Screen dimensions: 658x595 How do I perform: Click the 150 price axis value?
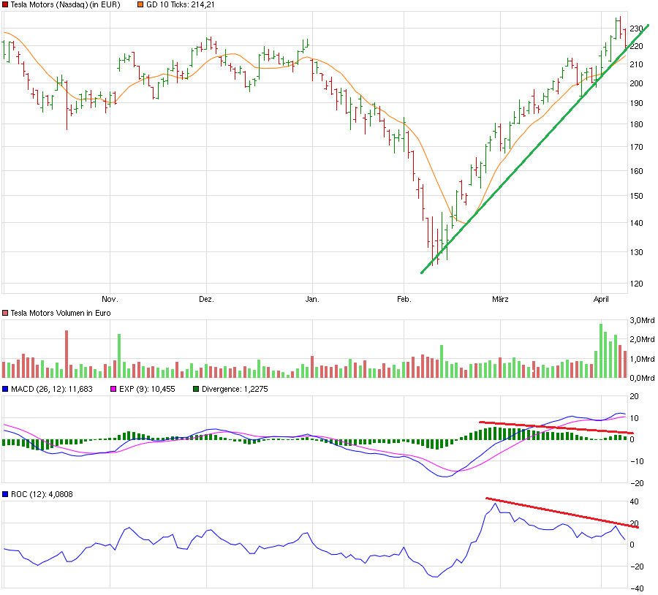point(637,197)
